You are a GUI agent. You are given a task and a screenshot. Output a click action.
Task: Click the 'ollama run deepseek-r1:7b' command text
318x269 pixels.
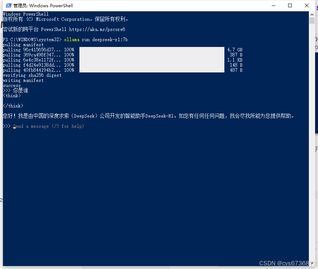[96, 40]
